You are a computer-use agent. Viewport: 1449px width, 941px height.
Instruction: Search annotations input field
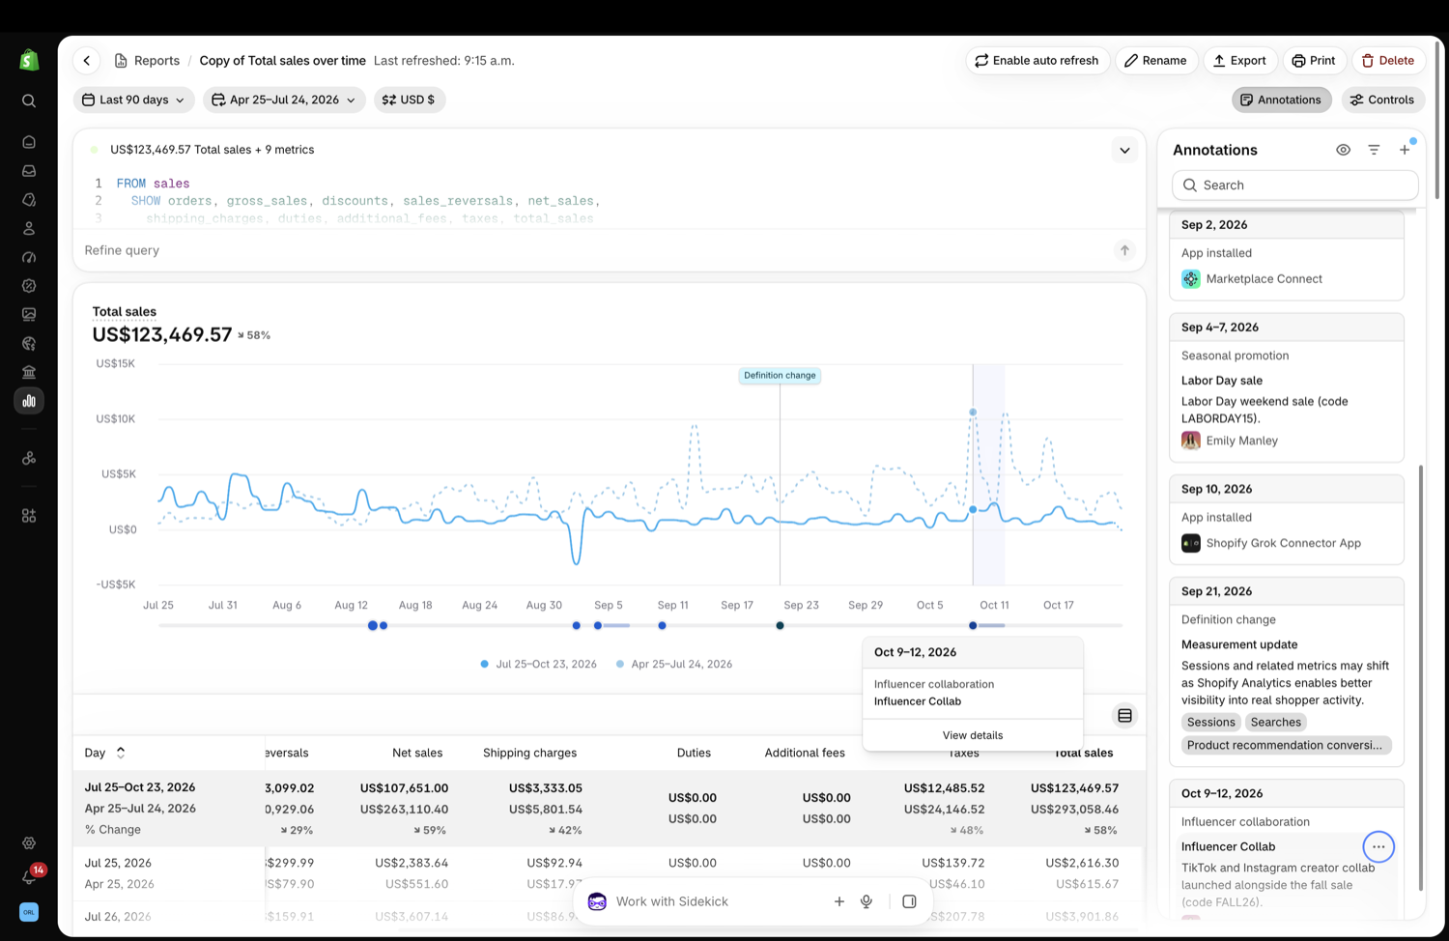pyautogui.click(x=1294, y=185)
